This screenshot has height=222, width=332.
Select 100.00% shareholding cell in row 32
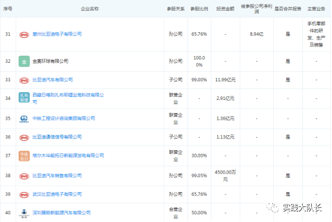(x=199, y=61)
